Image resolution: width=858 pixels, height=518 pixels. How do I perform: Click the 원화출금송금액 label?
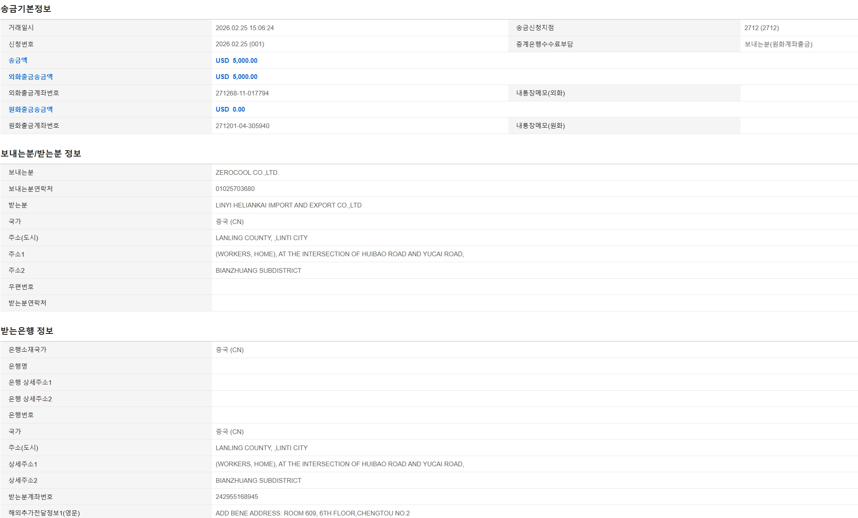point(31,109)
